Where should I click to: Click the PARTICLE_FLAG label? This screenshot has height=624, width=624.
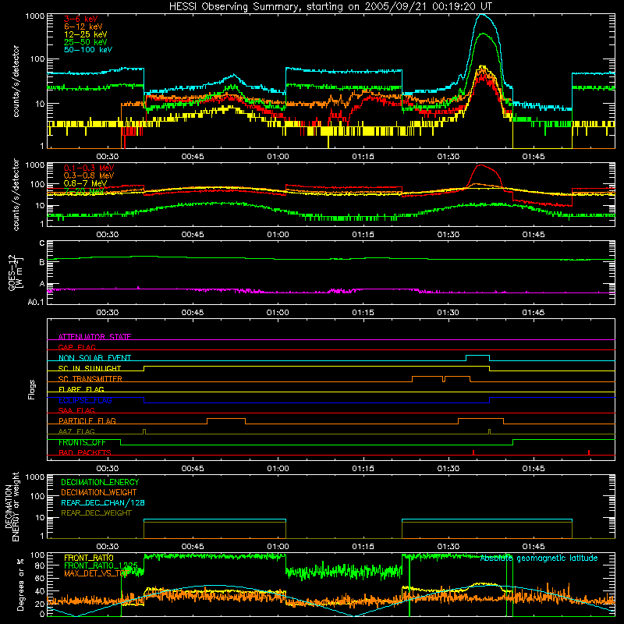(87, 420)
